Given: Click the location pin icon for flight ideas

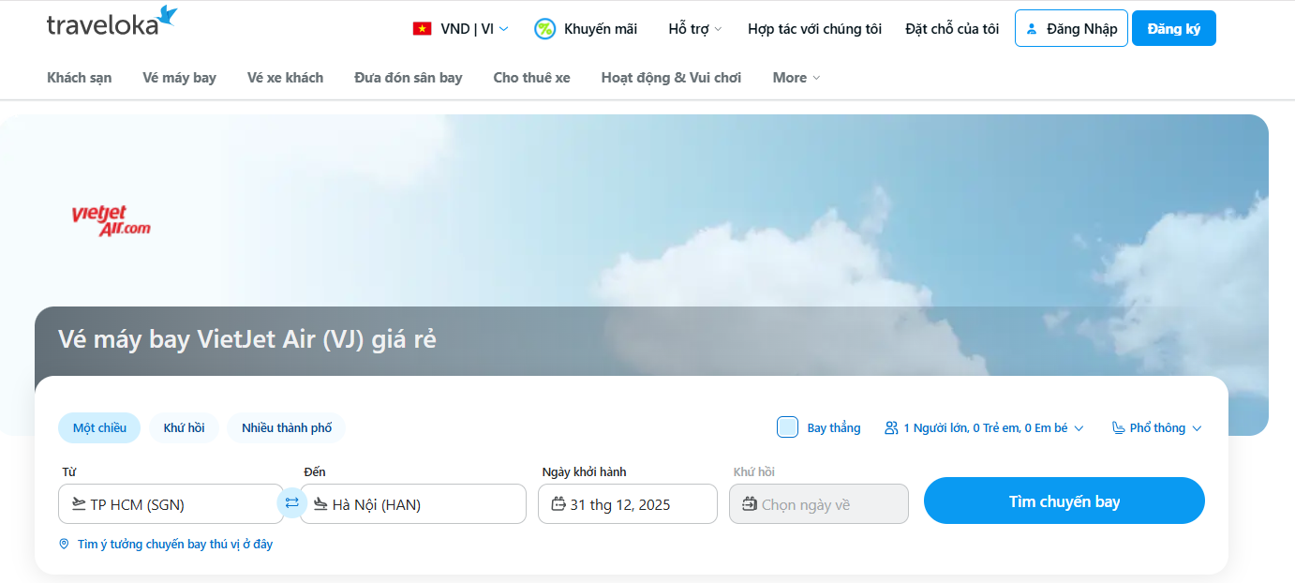Looking at the screenshot, I should pos(65,544).
